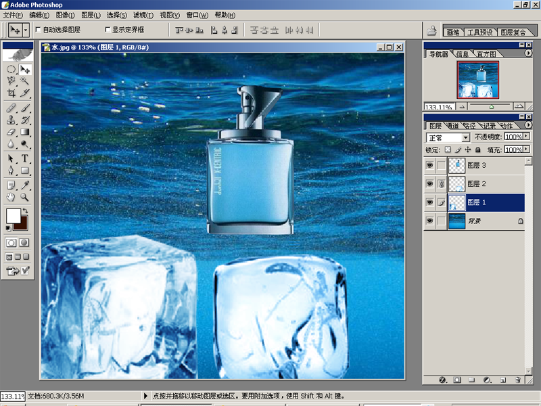Hide 图层 3 using eye icon
The height and width of the screenshot is (406, 541).
click(x=429, y=165)
